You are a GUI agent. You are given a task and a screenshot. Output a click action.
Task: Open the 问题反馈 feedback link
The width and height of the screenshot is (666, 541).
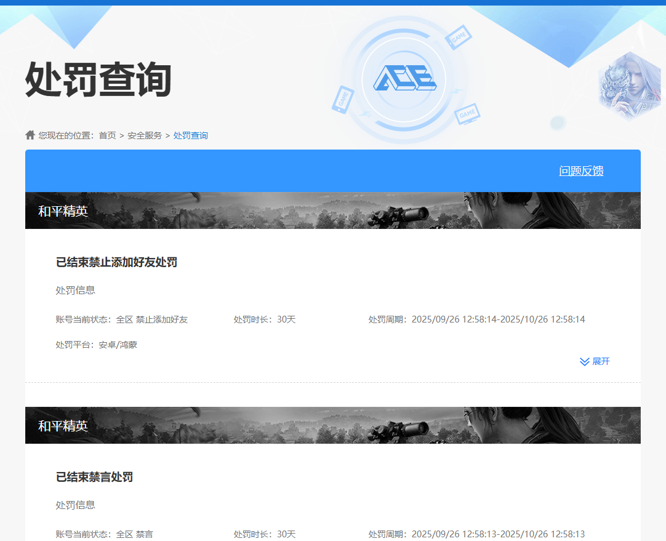click(581, 171)
